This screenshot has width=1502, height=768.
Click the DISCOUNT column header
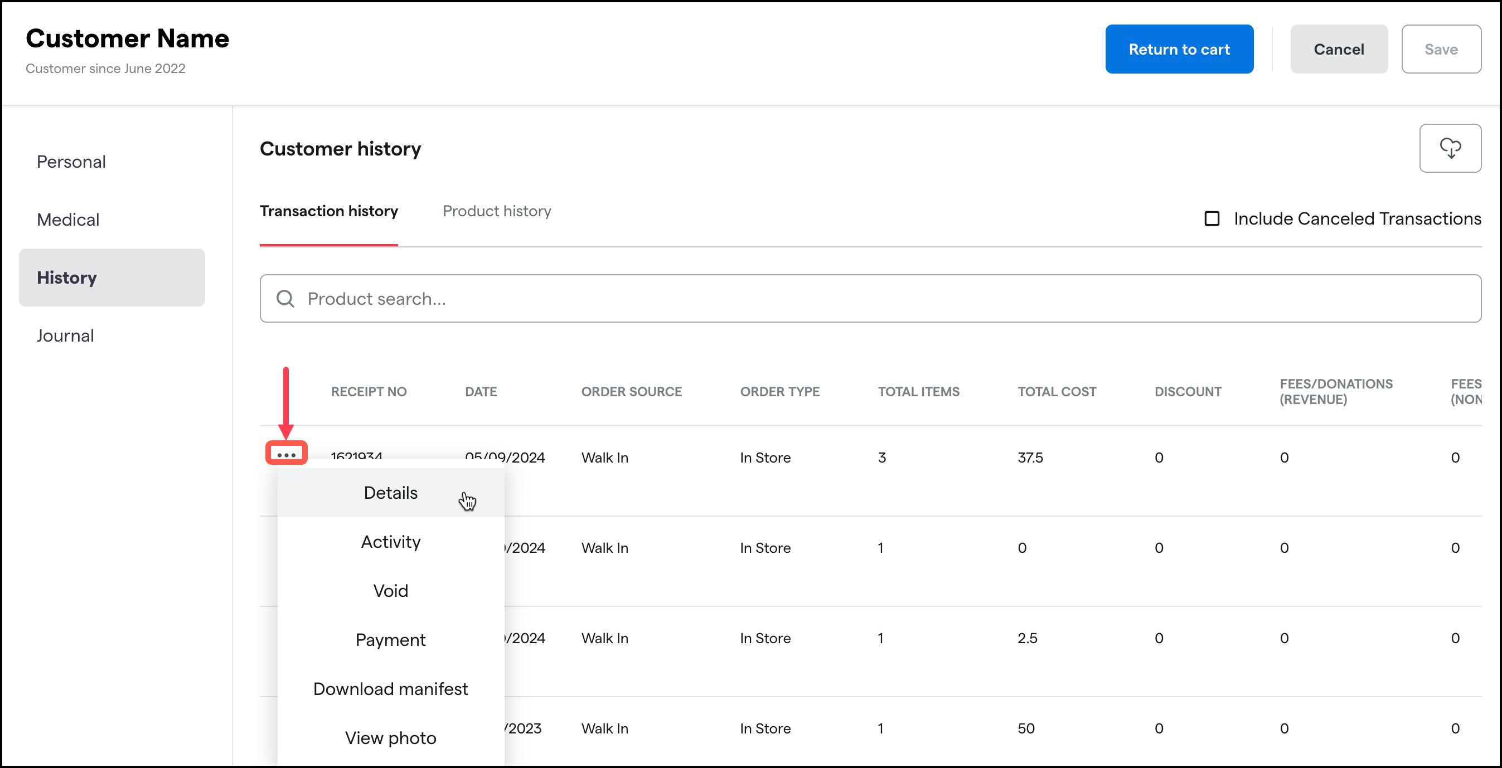tap(1188, 392)
